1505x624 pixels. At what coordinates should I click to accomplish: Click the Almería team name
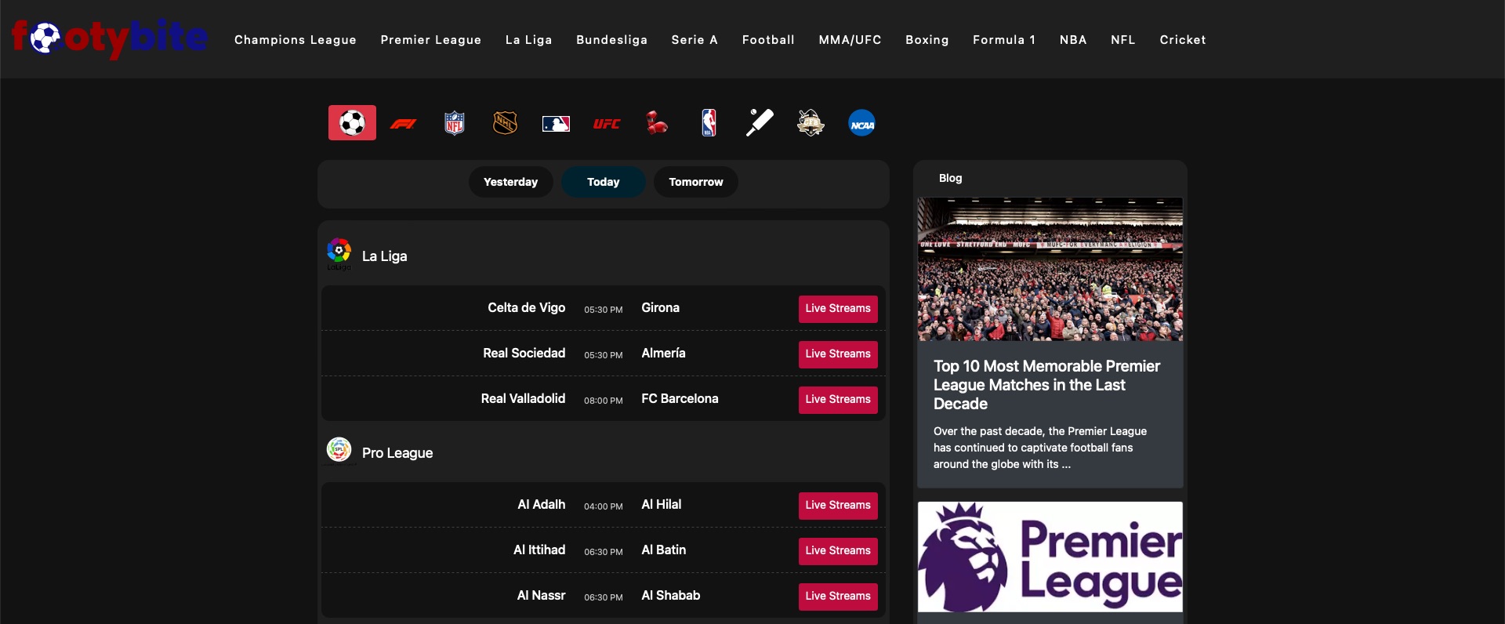click(x=663, y=354)
